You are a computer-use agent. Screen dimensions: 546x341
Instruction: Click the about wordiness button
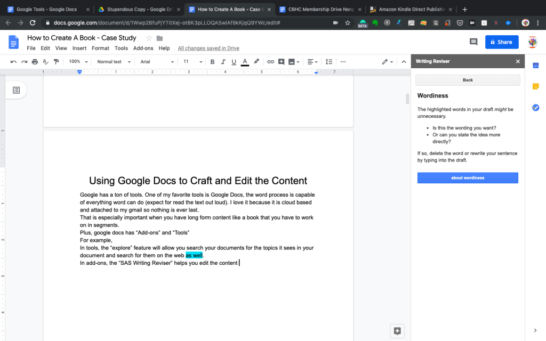click(x=468, y=178)
